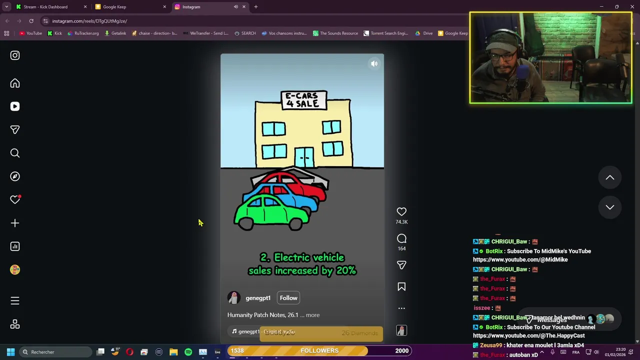
Task: Open the Reels section in the sidebar
Action: click(15, 106)
